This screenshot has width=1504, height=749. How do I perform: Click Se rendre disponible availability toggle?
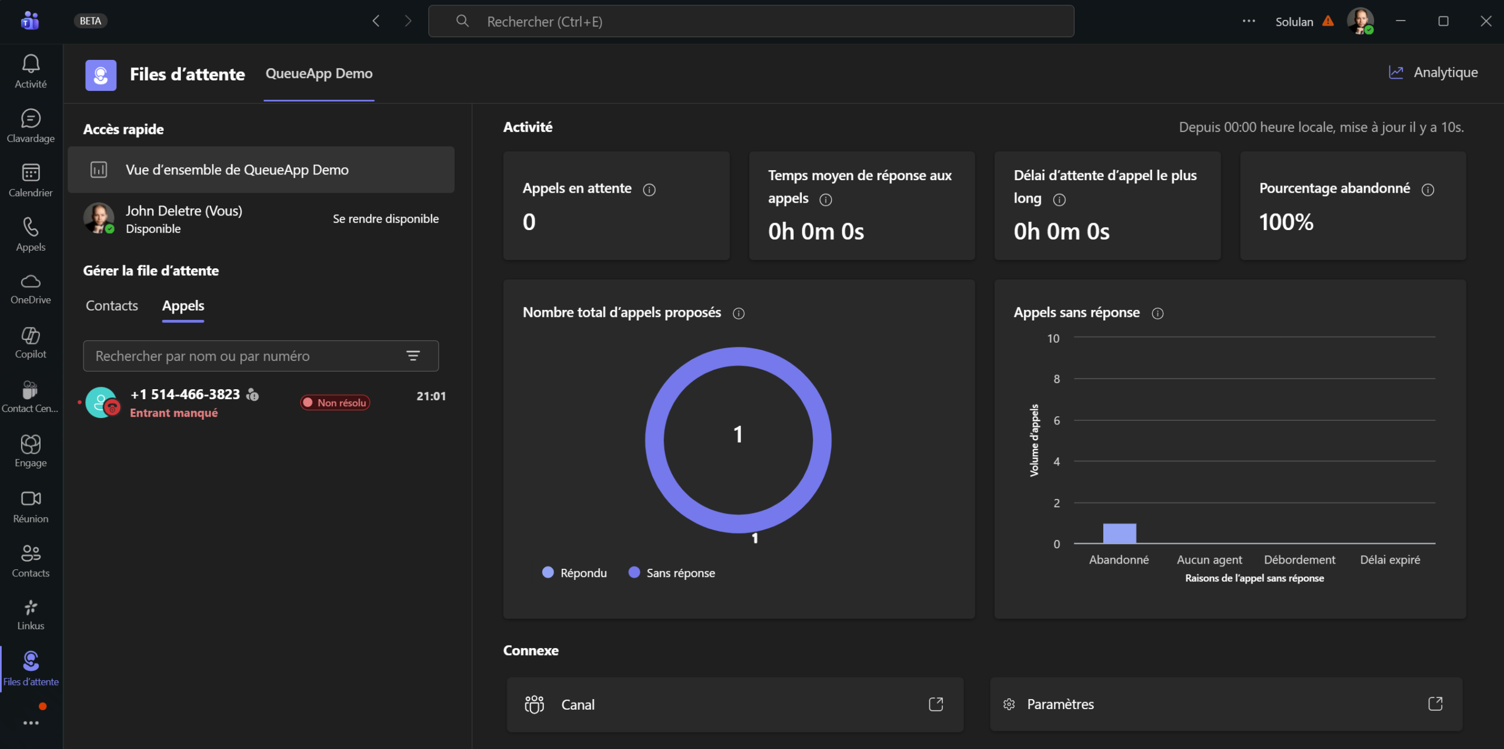coord(385,219)
